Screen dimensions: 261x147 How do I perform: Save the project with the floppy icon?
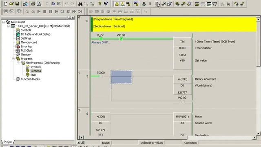17,4
